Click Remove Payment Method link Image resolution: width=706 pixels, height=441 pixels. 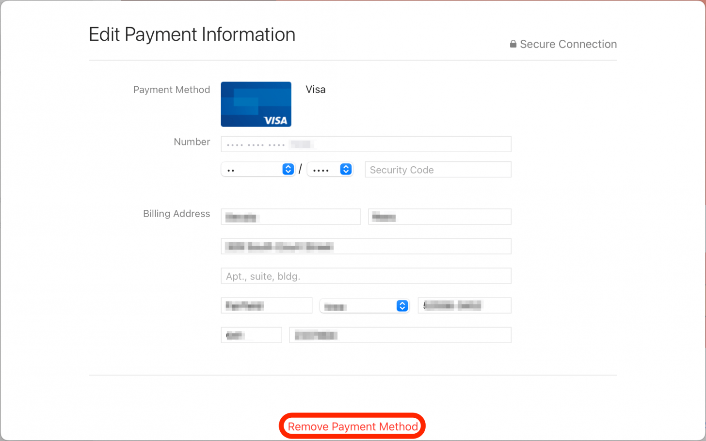[353, 426]
